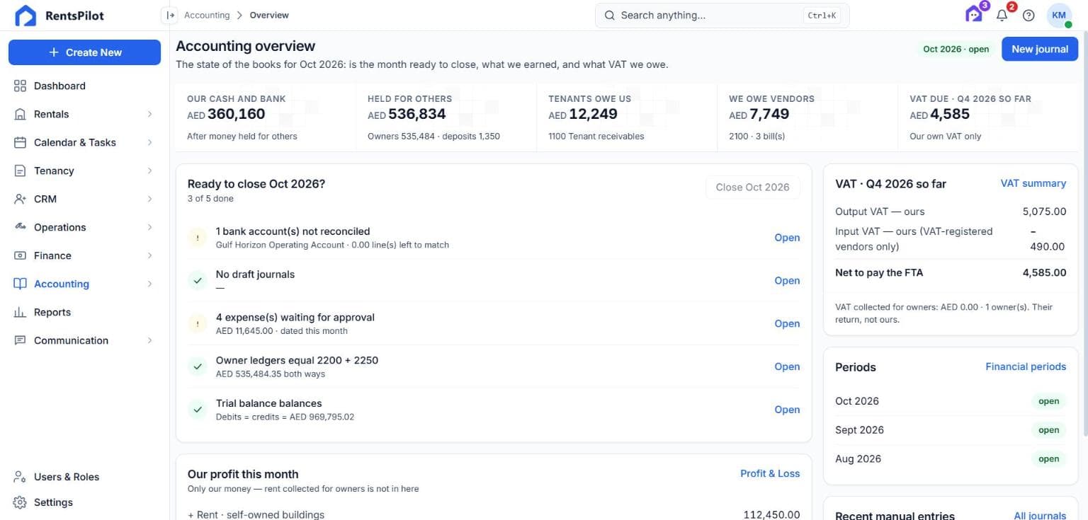Viewport: 1088px width, 520px height.
Task: Open the bank account not reconciled item
Action: click(787, 238)
